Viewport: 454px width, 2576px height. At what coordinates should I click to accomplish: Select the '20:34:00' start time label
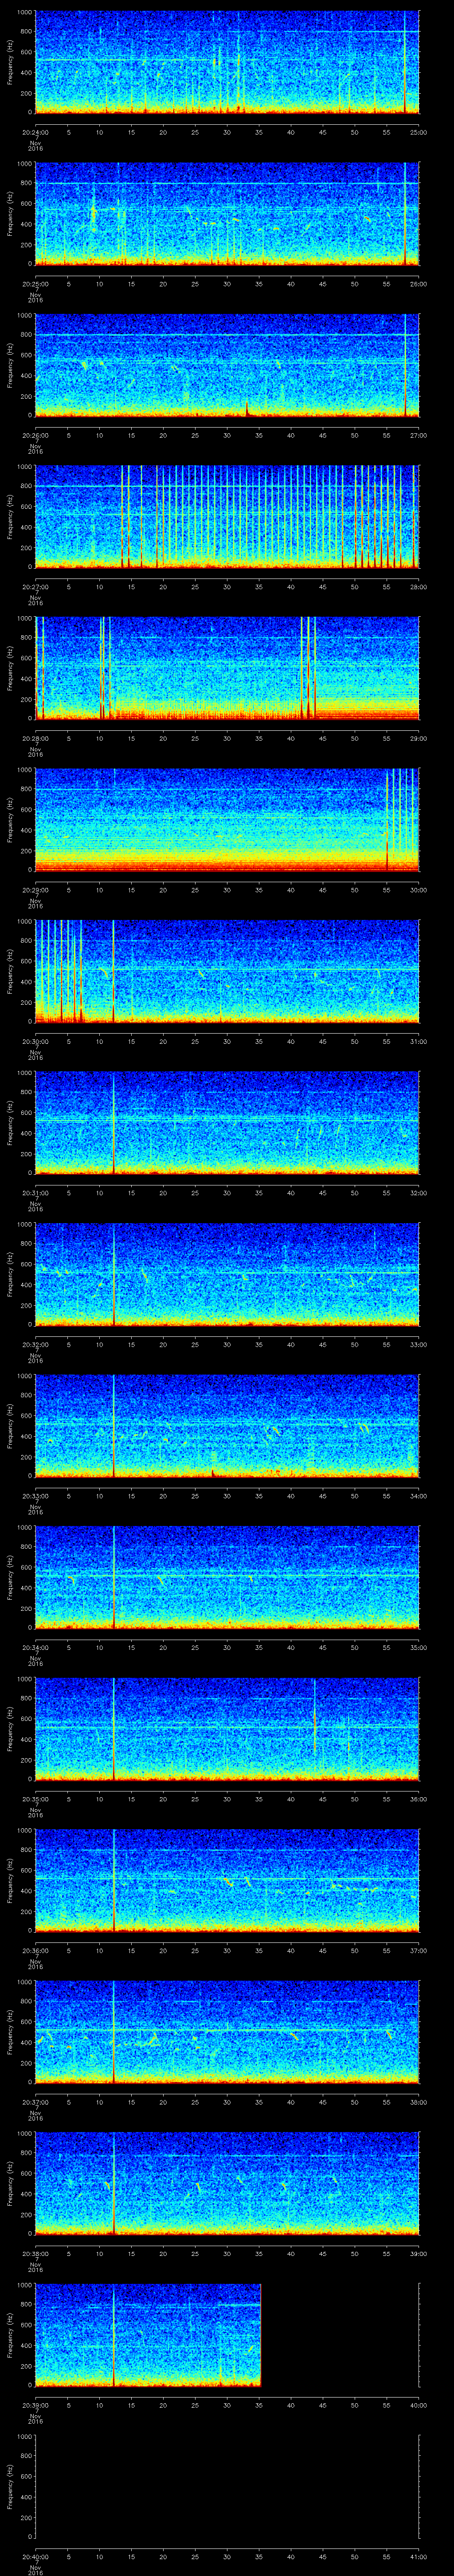tap(35, 1647)
